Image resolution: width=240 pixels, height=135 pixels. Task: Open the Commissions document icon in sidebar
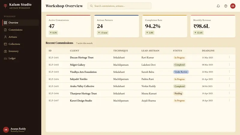click(5, 30)
